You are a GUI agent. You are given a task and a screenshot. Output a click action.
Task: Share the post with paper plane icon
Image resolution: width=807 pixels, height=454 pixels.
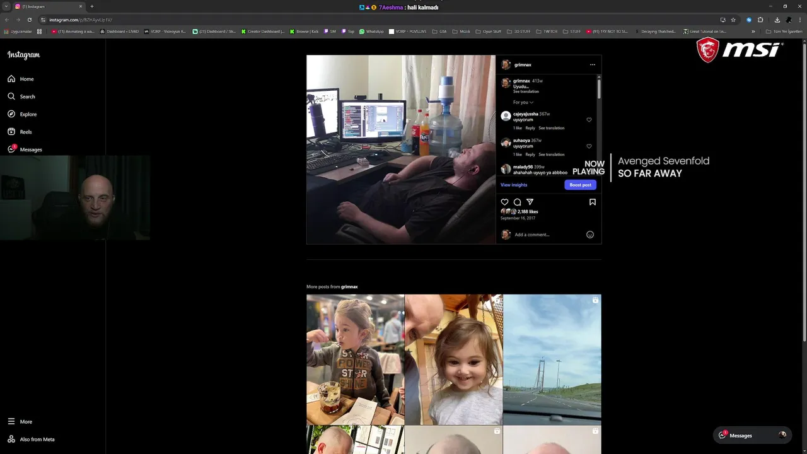click(530, 202)
